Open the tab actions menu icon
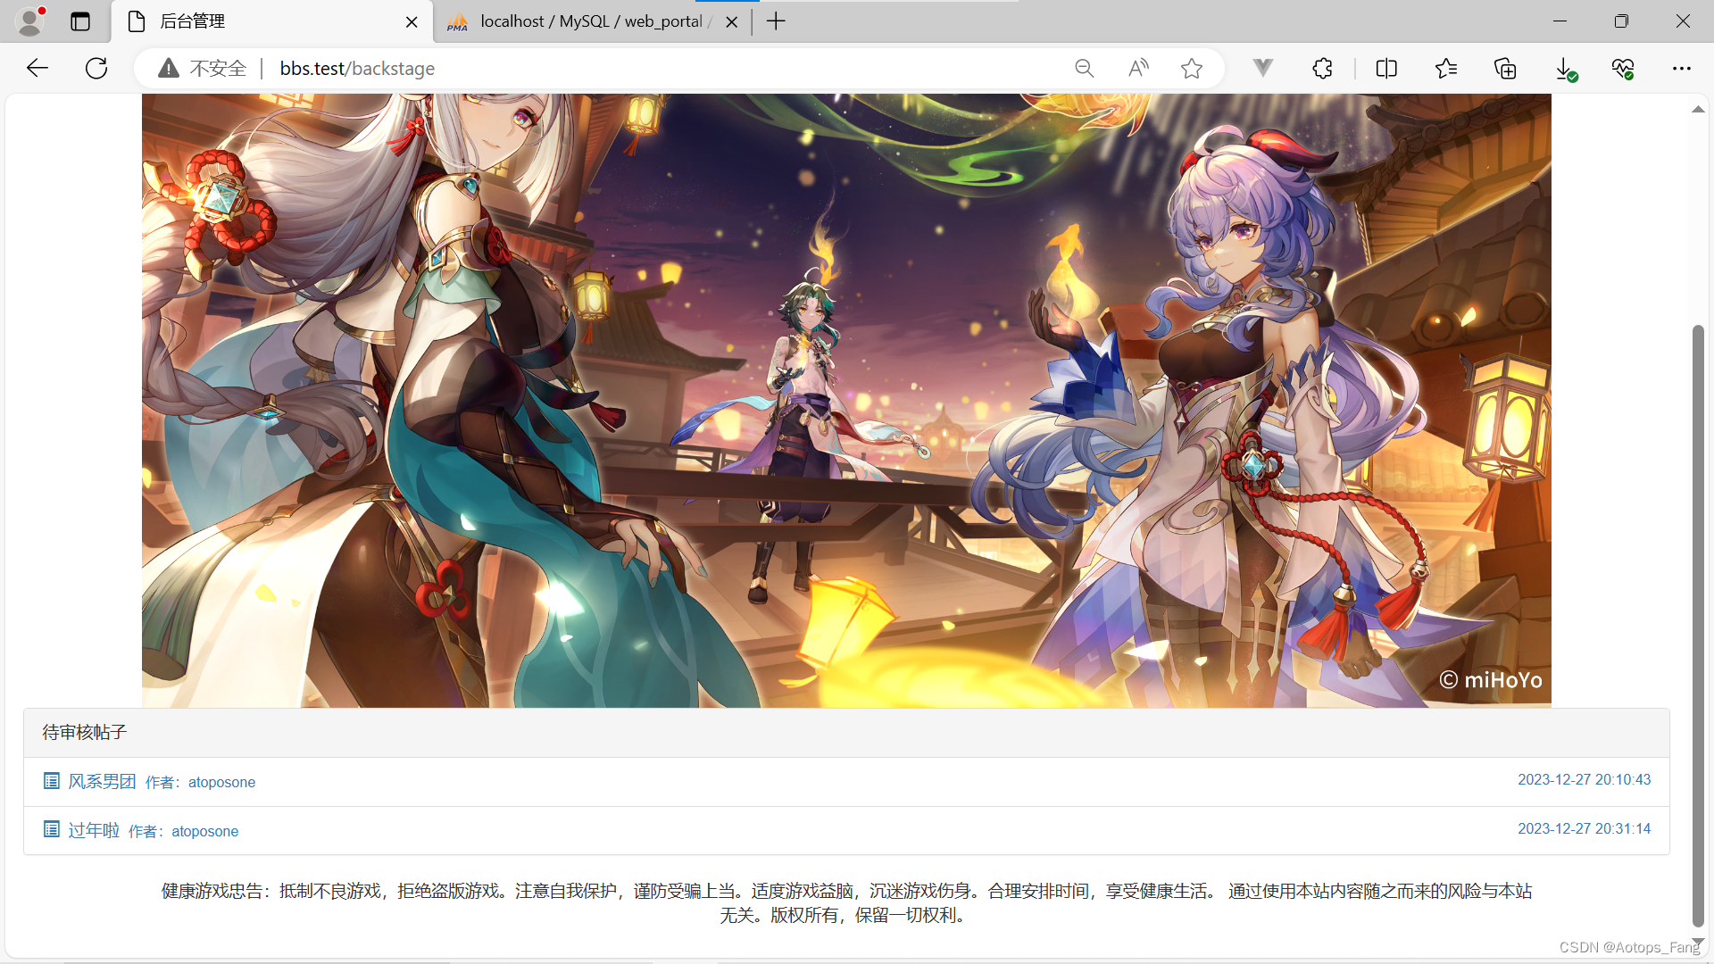The height and width of the screenshot is (964, 1714). [x=80, y=21]
